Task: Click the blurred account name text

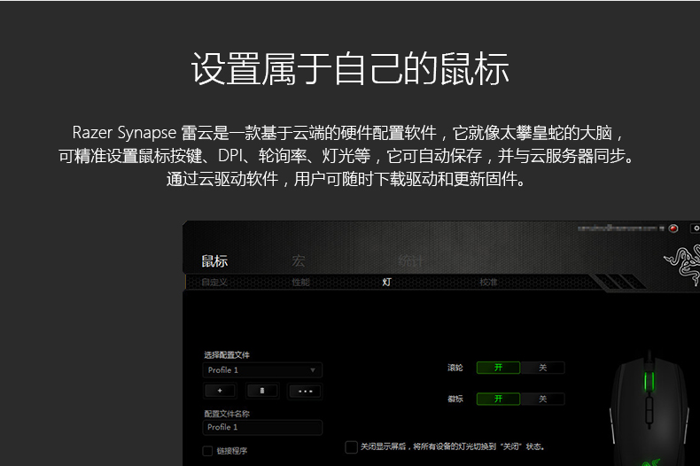Action: click(x=620, y=228)
